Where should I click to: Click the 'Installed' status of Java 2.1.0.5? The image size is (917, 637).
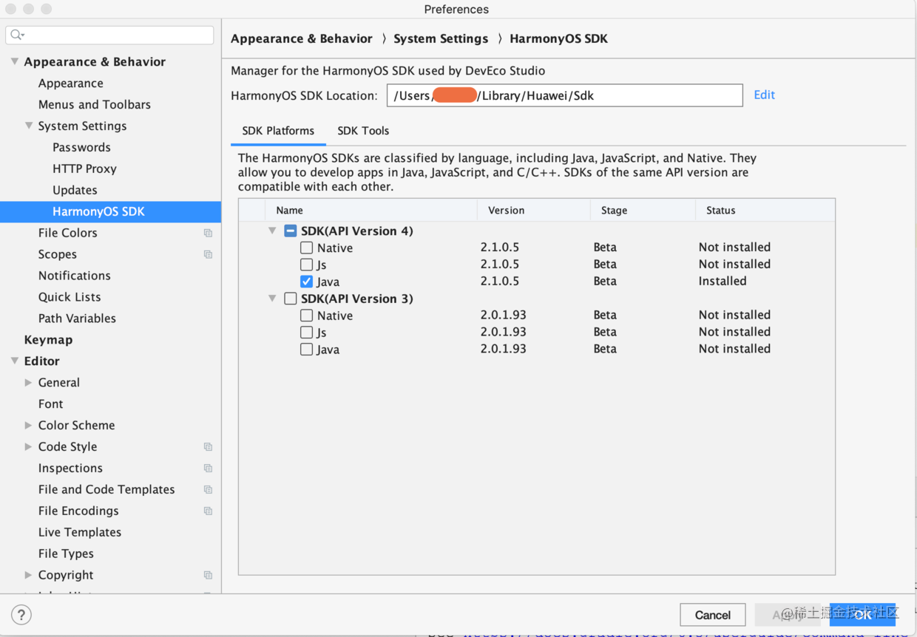tap(723, 281)
